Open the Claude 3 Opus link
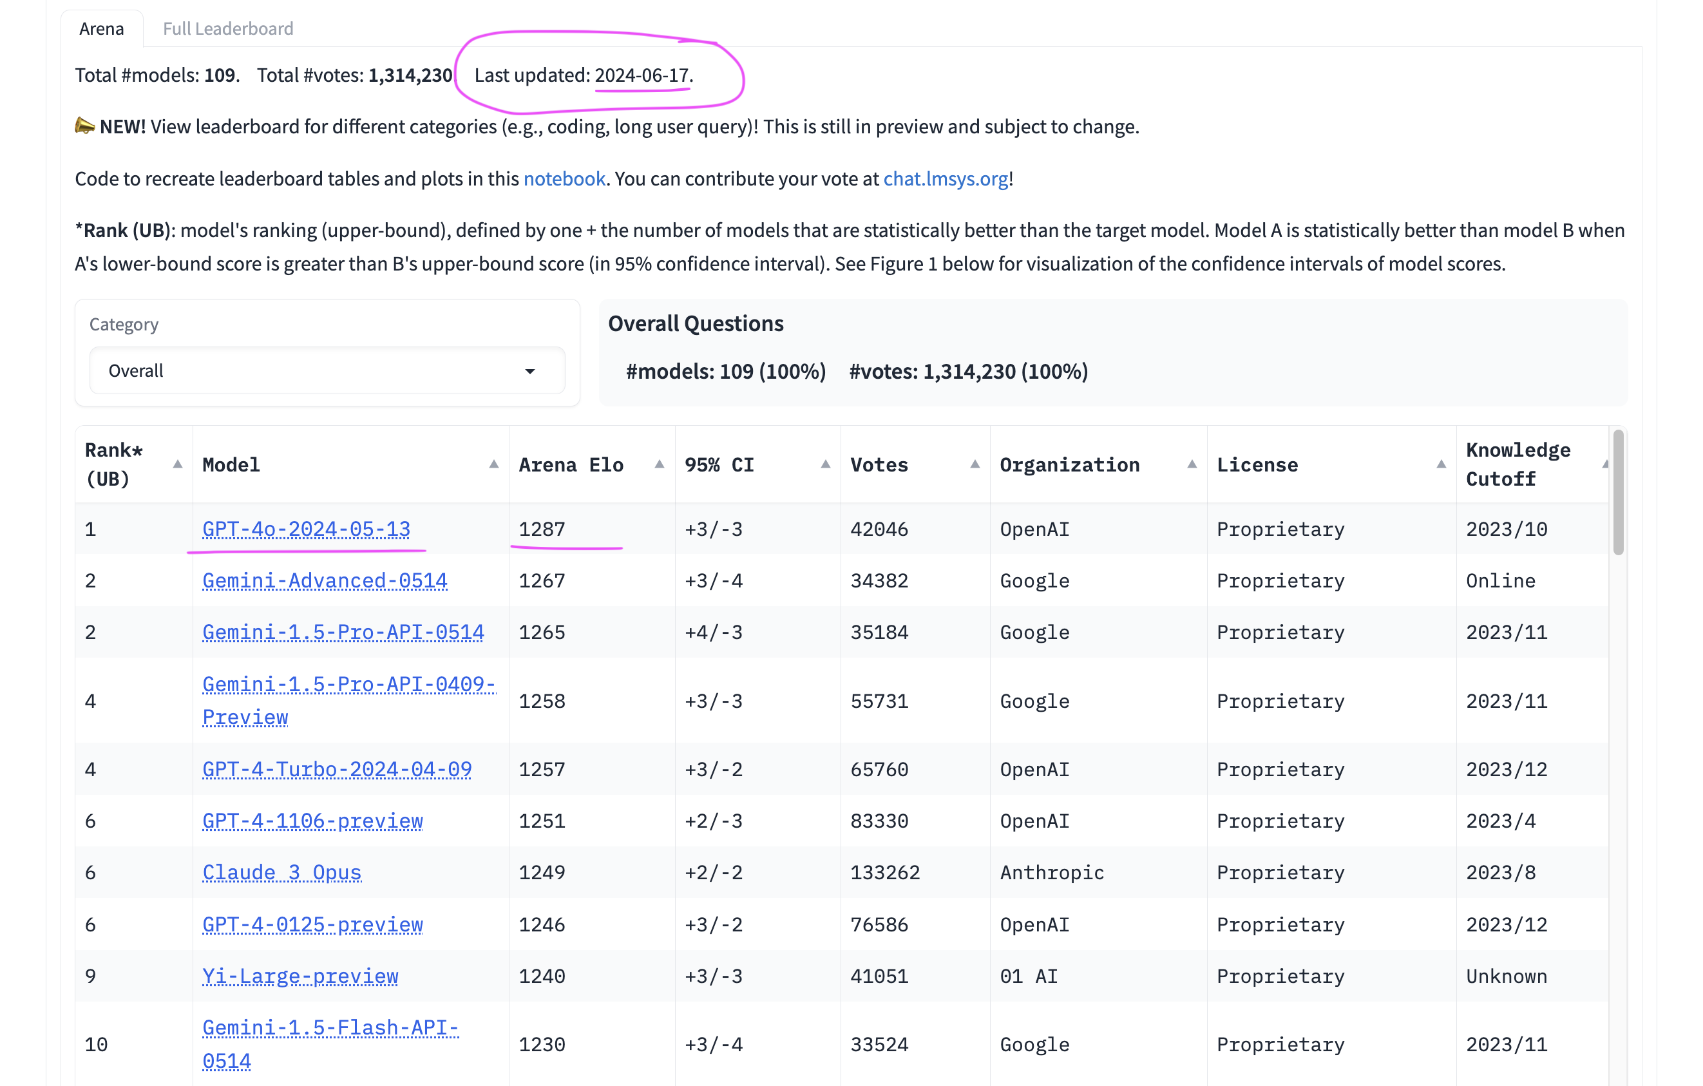The width and height of the screenshot is (1703, 1086). click(x=281, y=873)
